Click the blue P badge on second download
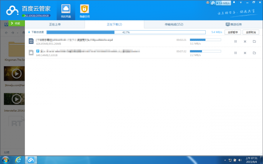The width and height of the screenshot is (263, 164). click(x=38, y=51)
